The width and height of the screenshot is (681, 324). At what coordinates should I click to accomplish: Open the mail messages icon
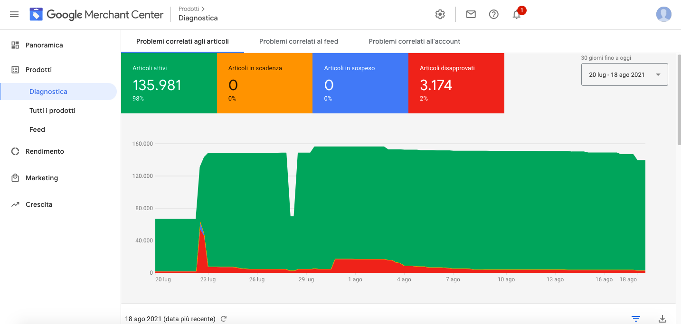coord(471,14)
